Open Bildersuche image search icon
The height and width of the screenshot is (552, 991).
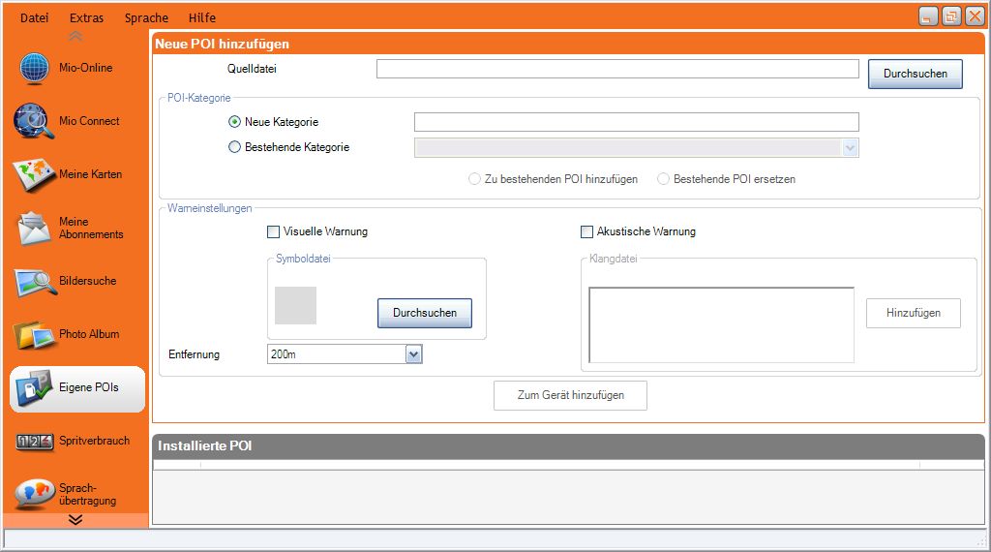point(34,282)
